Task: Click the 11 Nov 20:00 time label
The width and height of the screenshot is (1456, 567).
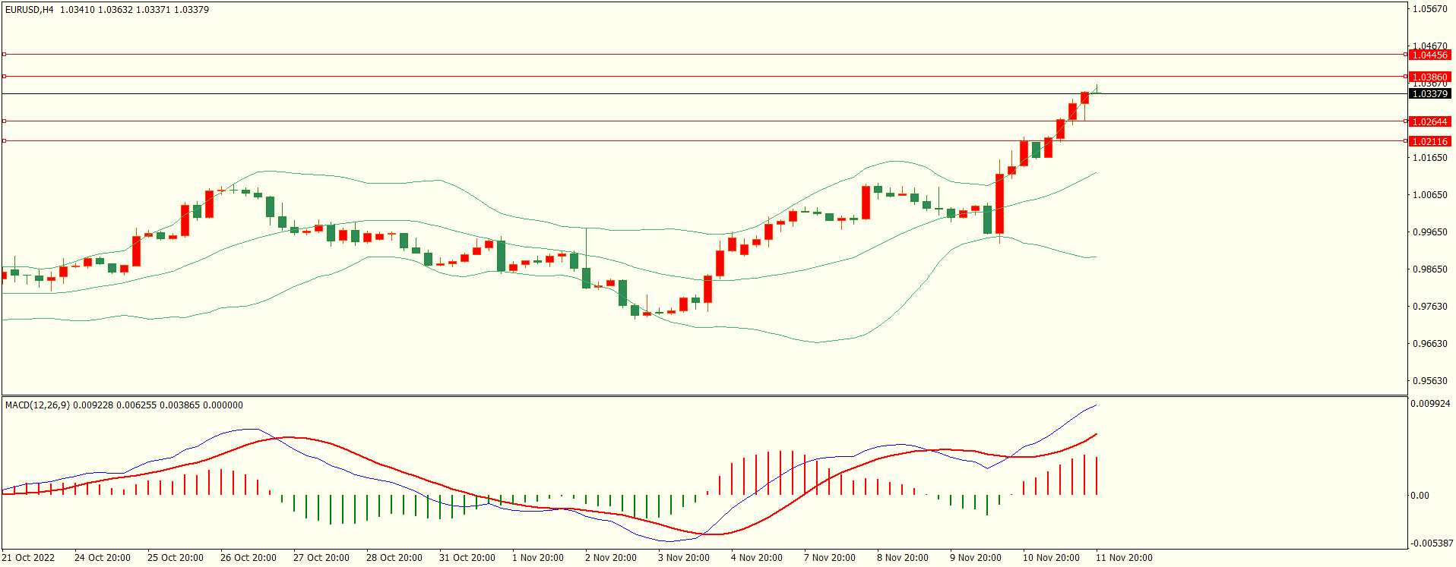Action: pyautogui.click(x=1124, y=558)
